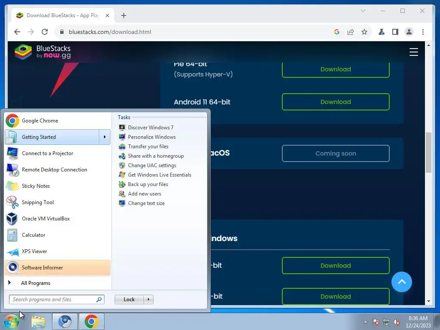Click the page scrollbar thumb
The image size is (440, 330).
coord(428,153)
